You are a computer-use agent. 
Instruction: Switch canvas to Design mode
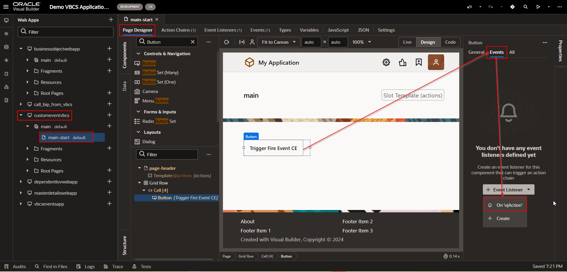(428, 42)
